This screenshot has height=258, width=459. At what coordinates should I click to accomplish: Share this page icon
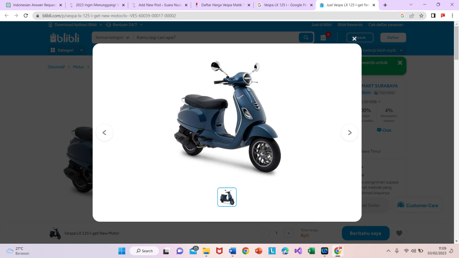[x=412, y=16]
